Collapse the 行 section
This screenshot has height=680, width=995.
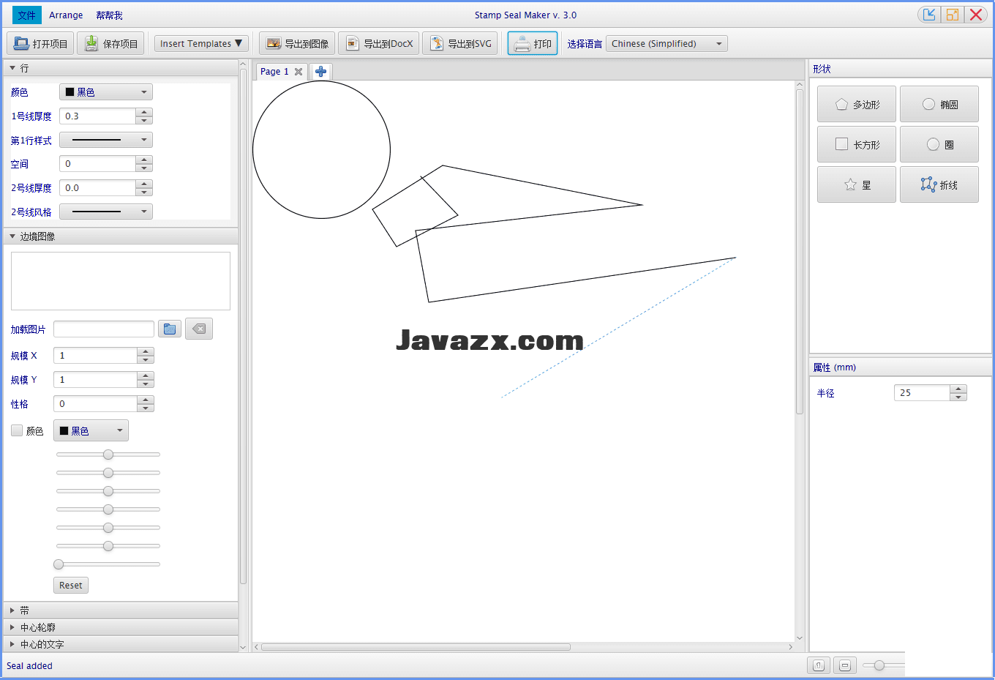(x=12, y=68)
